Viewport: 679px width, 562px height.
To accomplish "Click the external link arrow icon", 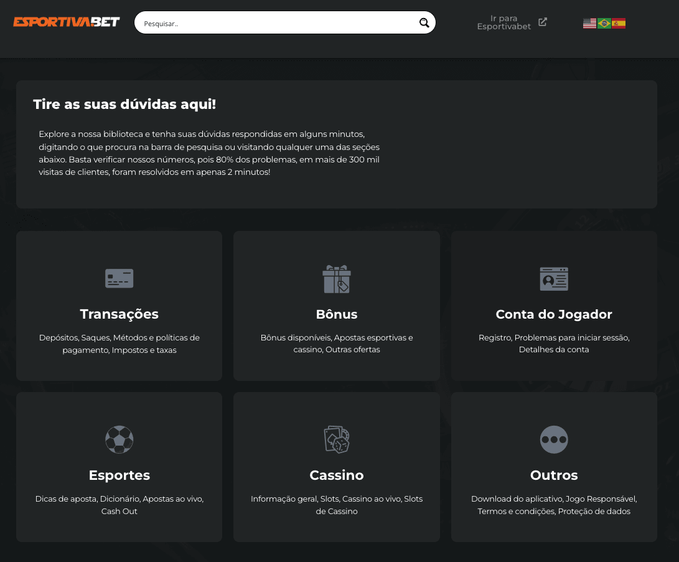I will pyautogui.click(x=543, y=22).
